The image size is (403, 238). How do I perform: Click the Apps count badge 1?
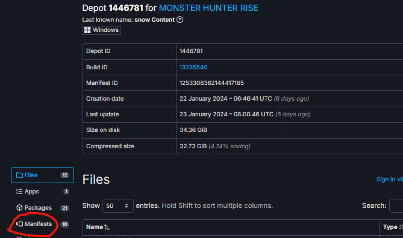click(66, 192)
